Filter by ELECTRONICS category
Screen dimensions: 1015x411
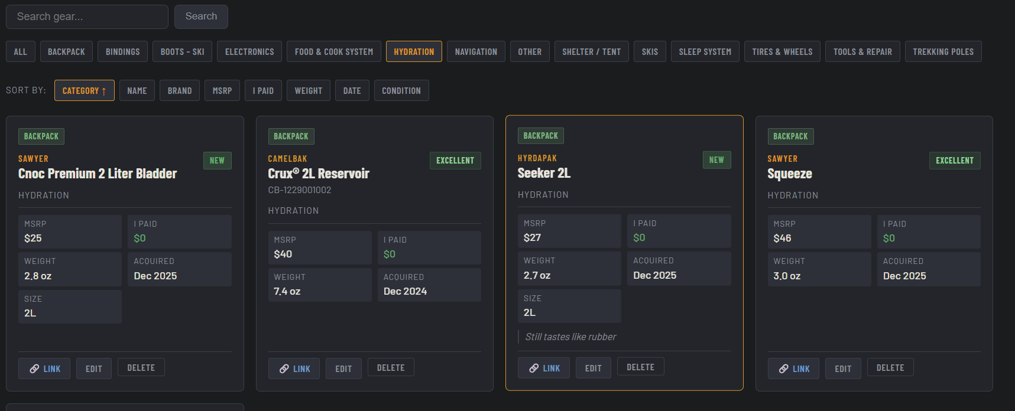pyautogui.click(x=249, y=51)
